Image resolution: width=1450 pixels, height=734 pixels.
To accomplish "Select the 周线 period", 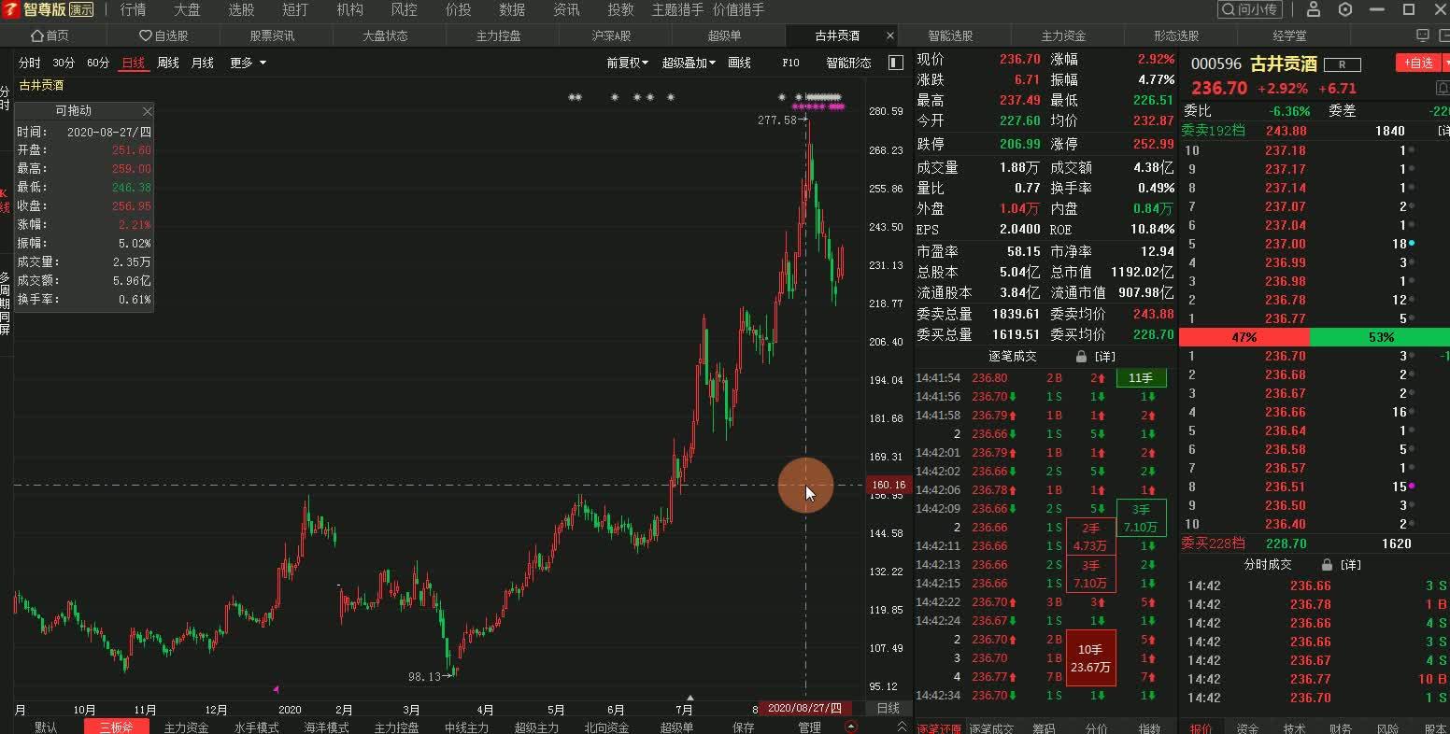I will (x=168, y=63).
